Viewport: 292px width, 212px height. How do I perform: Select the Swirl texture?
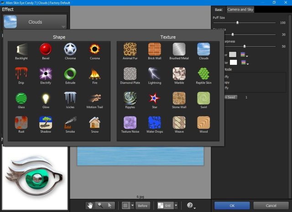[x=203, y=98]
